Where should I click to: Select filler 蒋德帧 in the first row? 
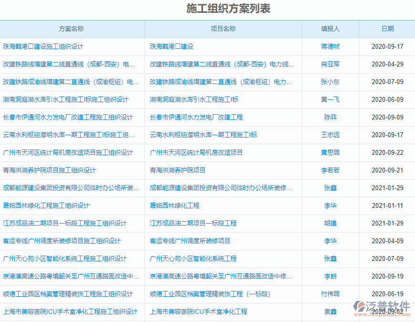click(330, 46)
